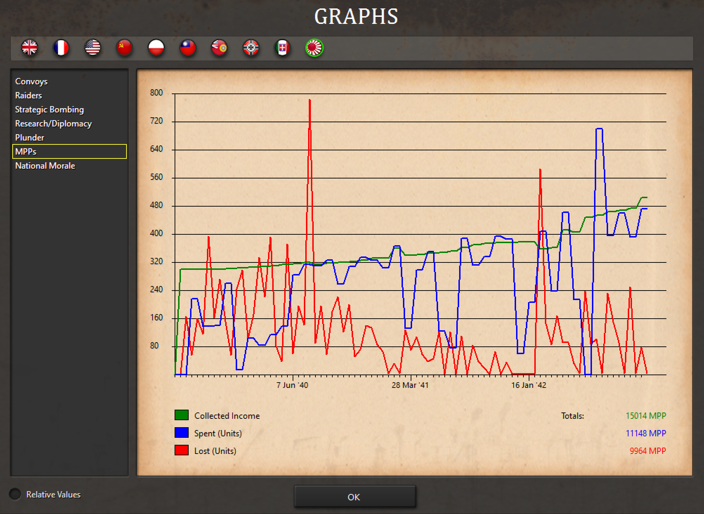Open the Raiders graph

tap(70, 96)
